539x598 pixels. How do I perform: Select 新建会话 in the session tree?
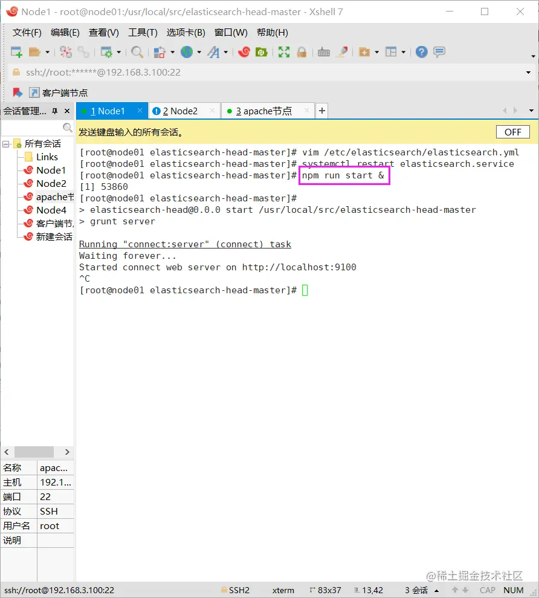48,237
